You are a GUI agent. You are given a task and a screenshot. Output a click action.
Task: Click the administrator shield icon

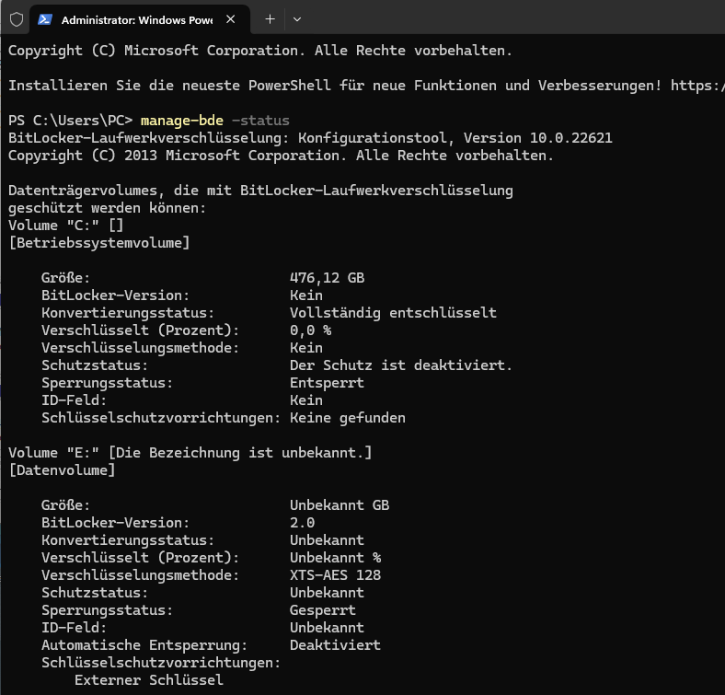pyautogui.click(x=17, y=19)
